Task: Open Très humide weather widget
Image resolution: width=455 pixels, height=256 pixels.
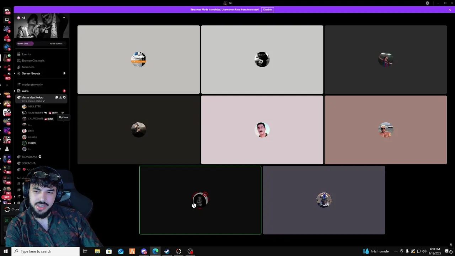Action: point(376,251)
